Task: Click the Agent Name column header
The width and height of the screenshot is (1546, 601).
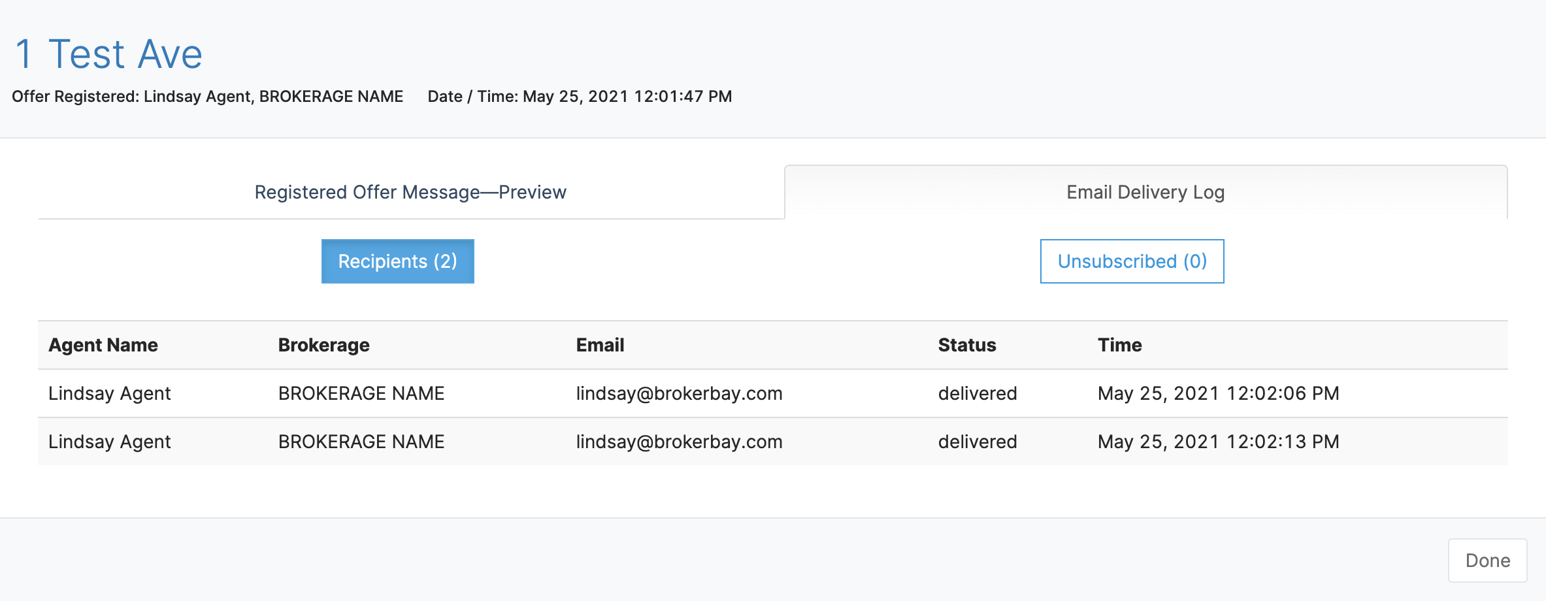Action: (103, 345)
